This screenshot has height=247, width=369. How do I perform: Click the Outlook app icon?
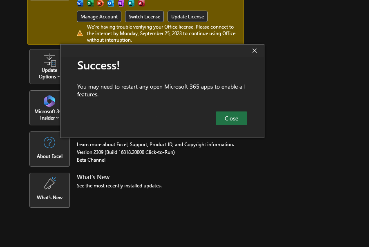click(x=111, y=3)
